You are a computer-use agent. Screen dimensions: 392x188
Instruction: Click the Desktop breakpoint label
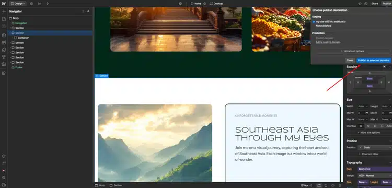(x=216, y=4)
